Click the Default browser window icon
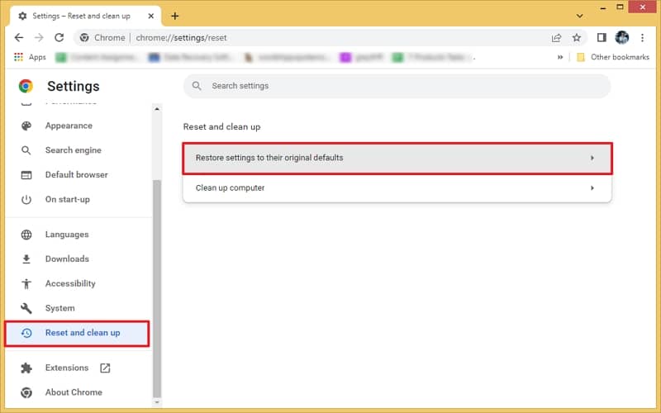The image size is (661, 413). click(x=26, y=175)
